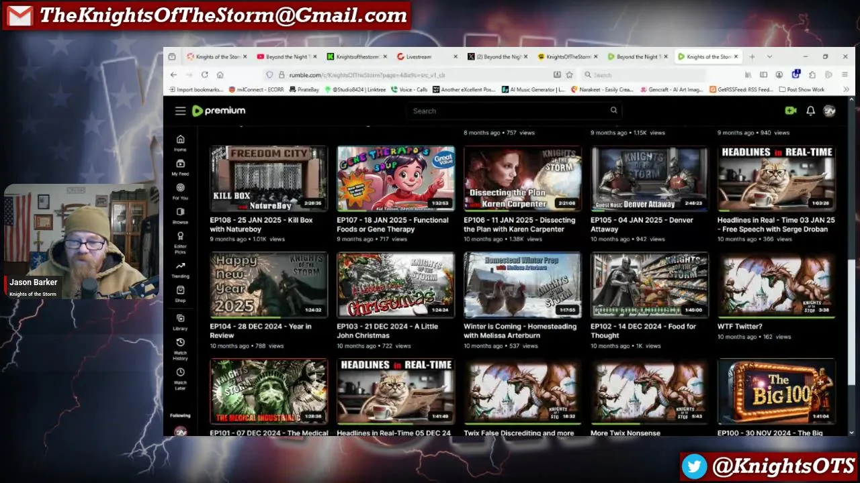Go to Home in Rumble sidebar
The height and width of the screenshot is (483, 860).
pyautogui.click(x=180, y=143)
